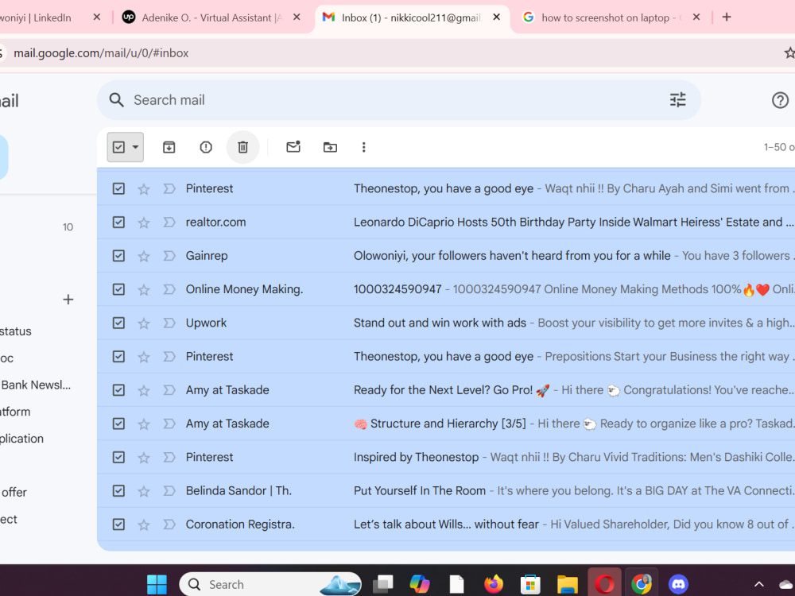The image size is (795, 596).
Task: Open the label ending in status
Action: tap(16, 331)
